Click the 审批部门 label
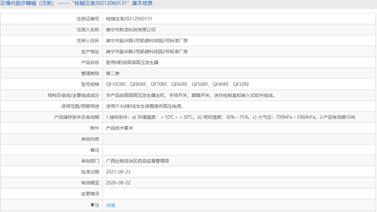The height and width of the screenshot is (212, 377). 90,161
